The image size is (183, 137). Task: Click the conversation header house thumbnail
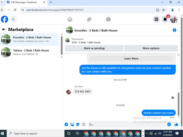[70, 30]
